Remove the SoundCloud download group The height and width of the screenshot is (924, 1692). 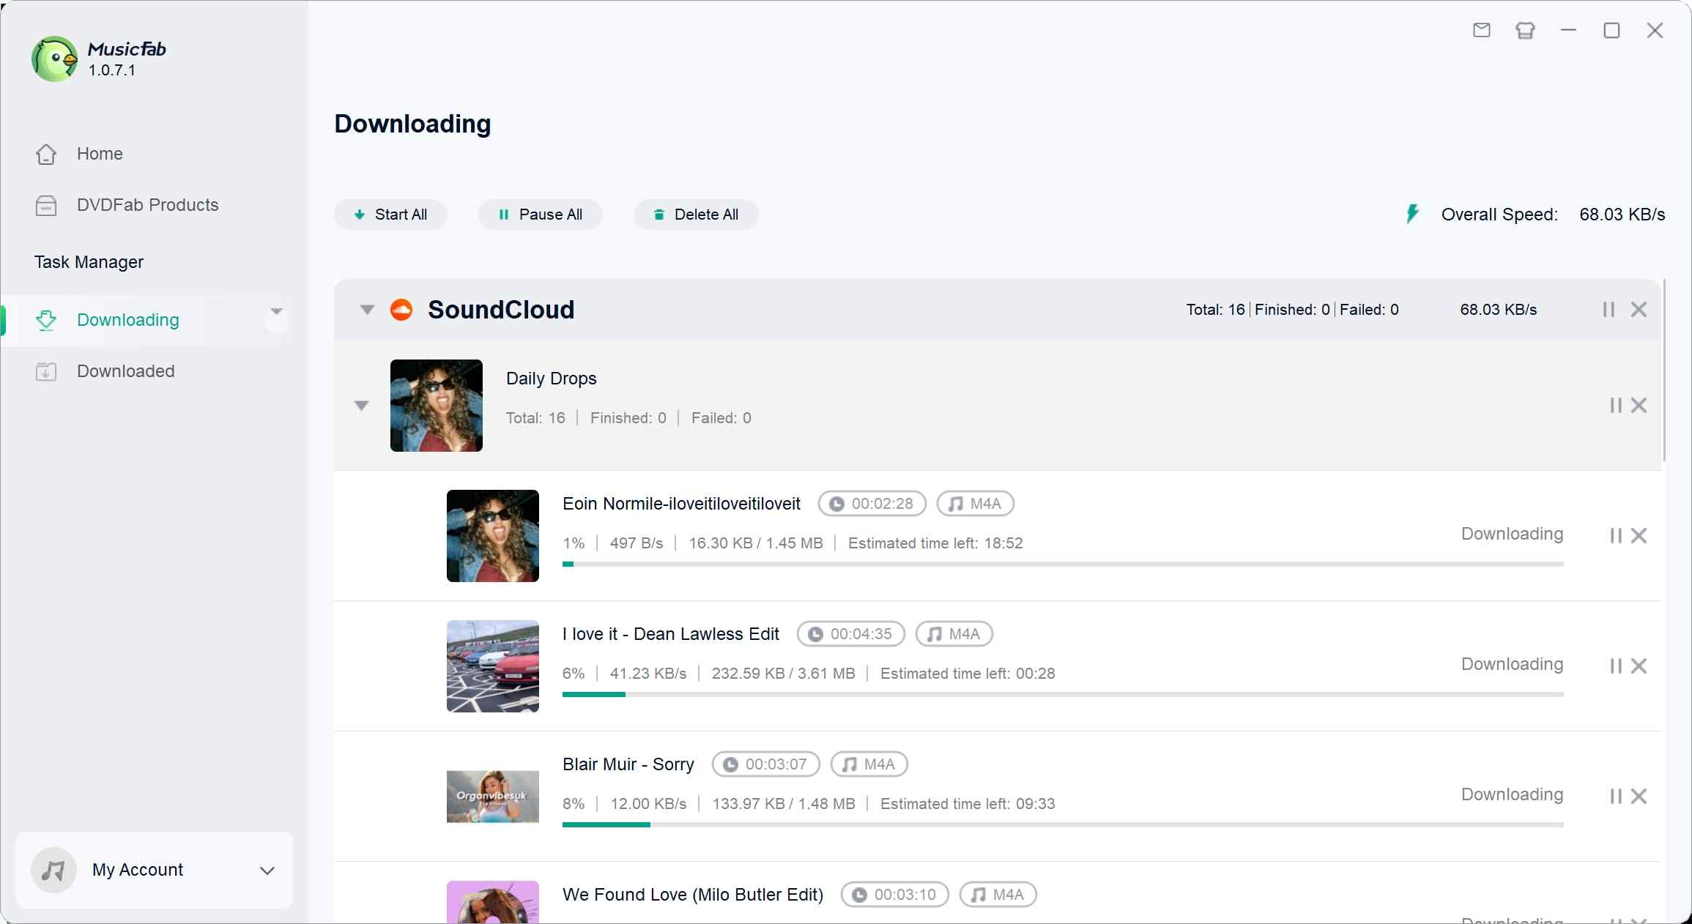(x=1639, y=310)
